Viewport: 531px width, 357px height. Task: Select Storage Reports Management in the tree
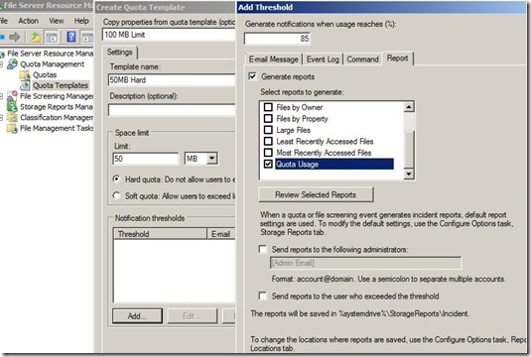click(57, 107)
